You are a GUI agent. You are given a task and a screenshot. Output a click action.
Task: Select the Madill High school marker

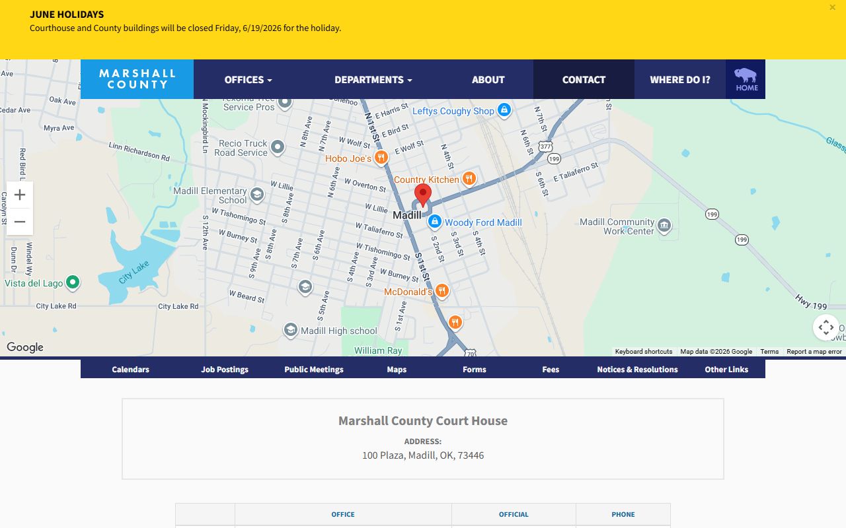point(290,330)
